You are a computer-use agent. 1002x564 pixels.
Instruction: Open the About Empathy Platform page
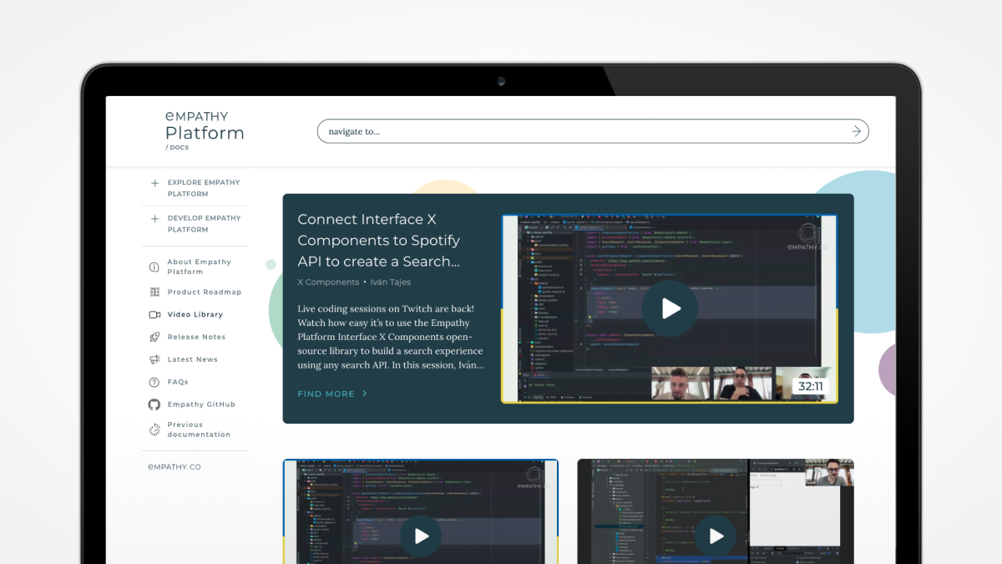(199, 267)
